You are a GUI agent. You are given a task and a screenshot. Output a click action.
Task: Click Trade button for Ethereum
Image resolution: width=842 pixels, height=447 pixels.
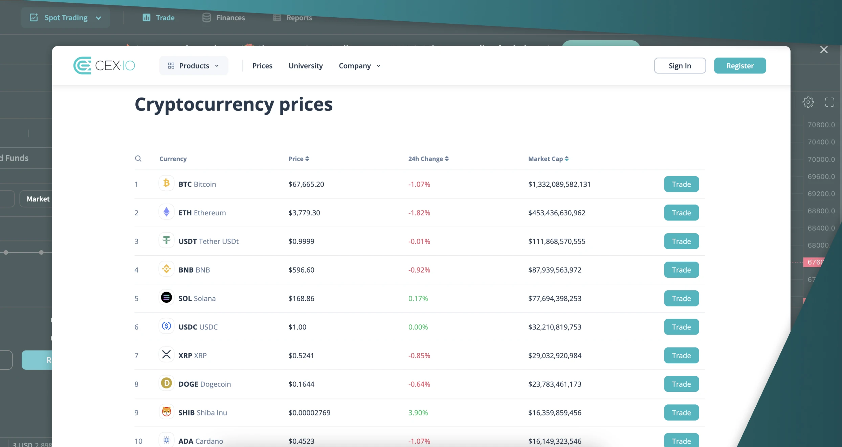681,213
